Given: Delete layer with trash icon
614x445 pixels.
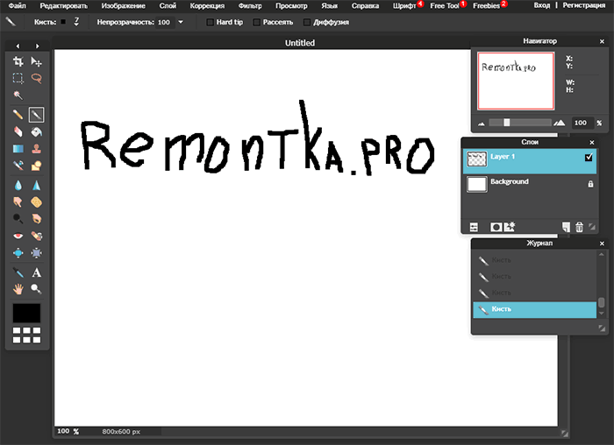Looking at the screenshot, I should (x=579, y=227).
